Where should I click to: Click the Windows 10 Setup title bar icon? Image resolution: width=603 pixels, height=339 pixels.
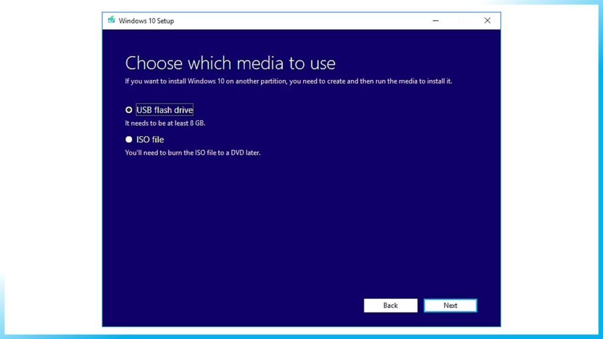click(x=111, y=20)
